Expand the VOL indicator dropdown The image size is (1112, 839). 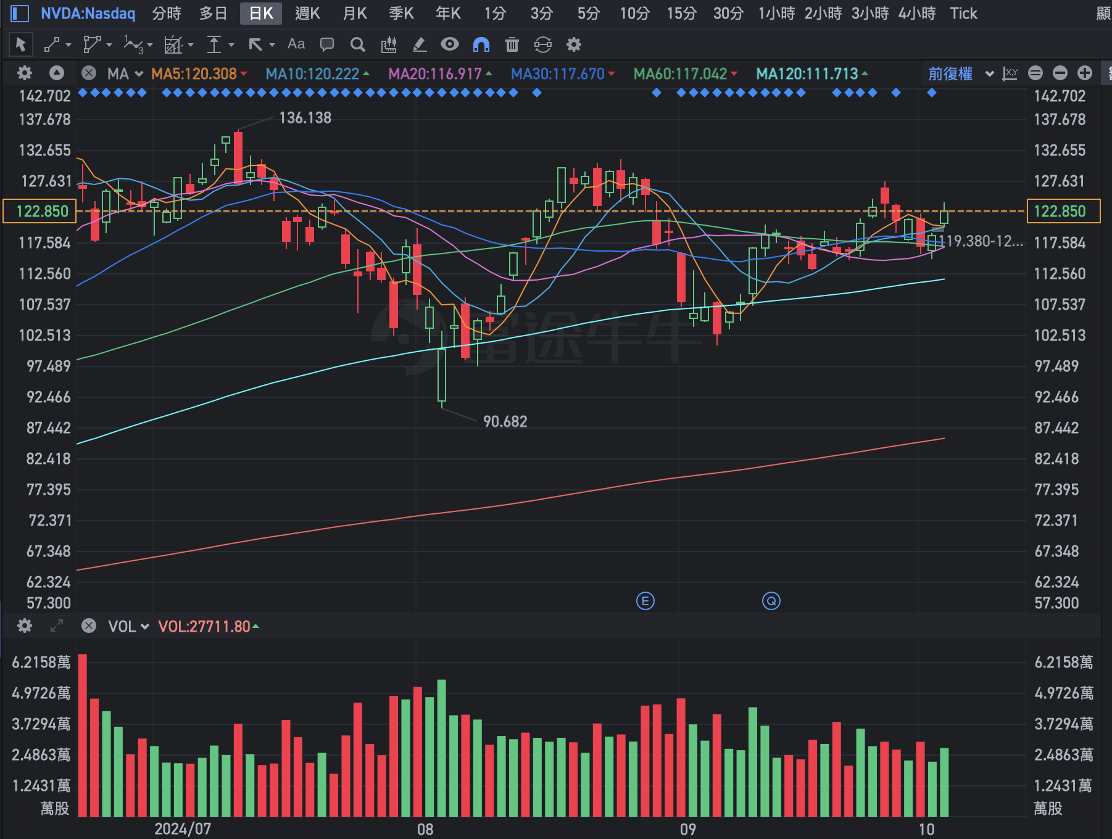[129, 627]
